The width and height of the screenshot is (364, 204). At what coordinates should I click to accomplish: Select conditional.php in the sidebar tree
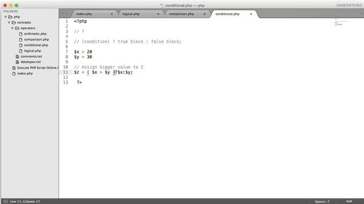[36, 45]
